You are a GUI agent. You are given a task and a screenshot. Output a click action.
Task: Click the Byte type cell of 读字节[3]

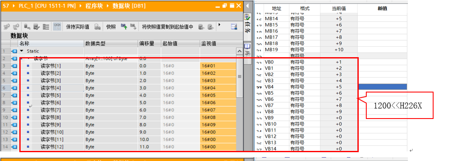click(x=111, y=81)
